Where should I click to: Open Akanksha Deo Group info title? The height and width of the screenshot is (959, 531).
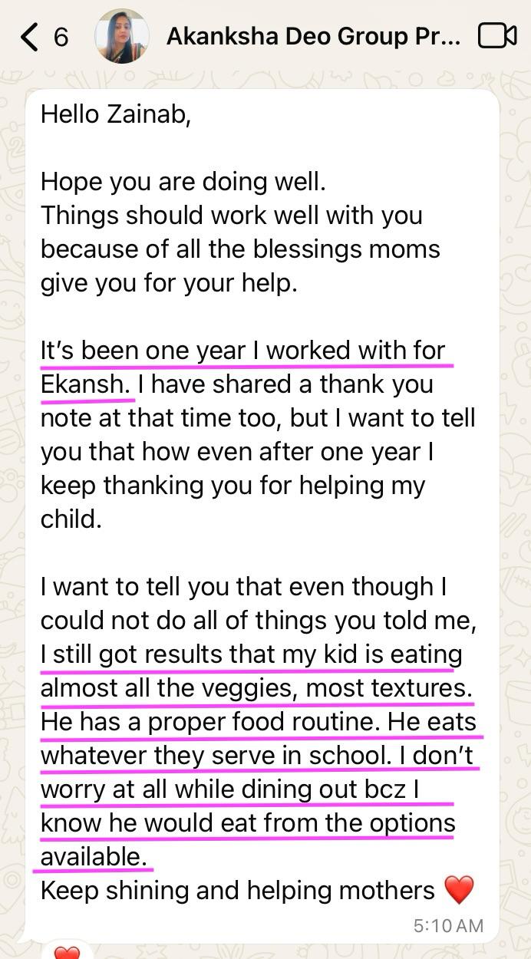pyautogui.click(x=313, y=36)
